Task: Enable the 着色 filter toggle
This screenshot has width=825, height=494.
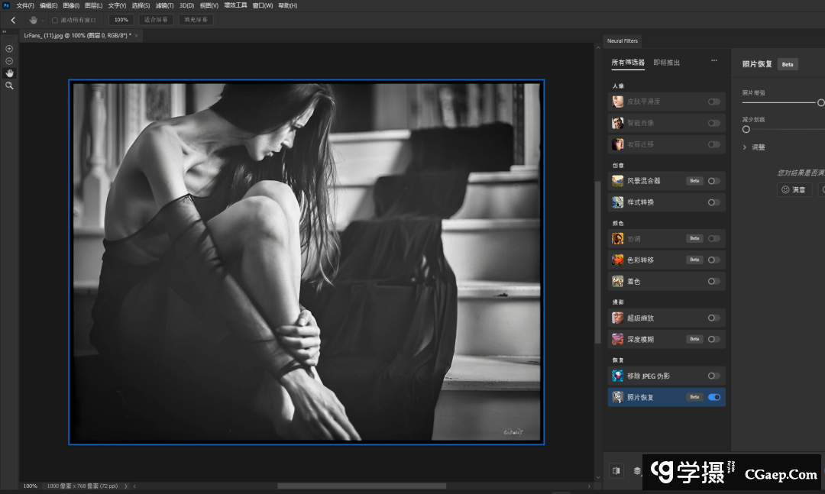Action: (713, 281)
